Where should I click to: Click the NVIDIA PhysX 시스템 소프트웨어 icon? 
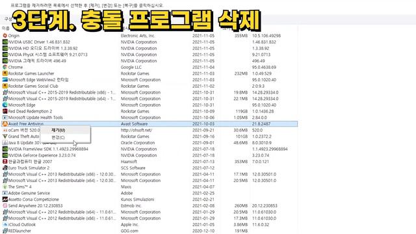5,55
